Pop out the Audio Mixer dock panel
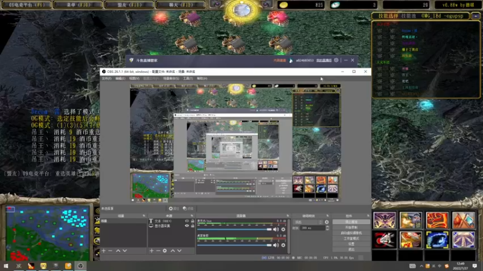 click(288, 216)
